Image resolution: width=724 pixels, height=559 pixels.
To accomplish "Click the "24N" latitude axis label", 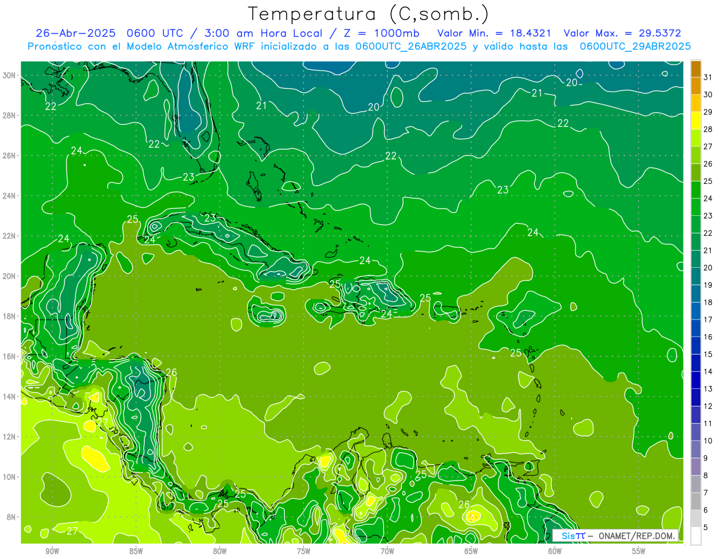I will [9, 196].
